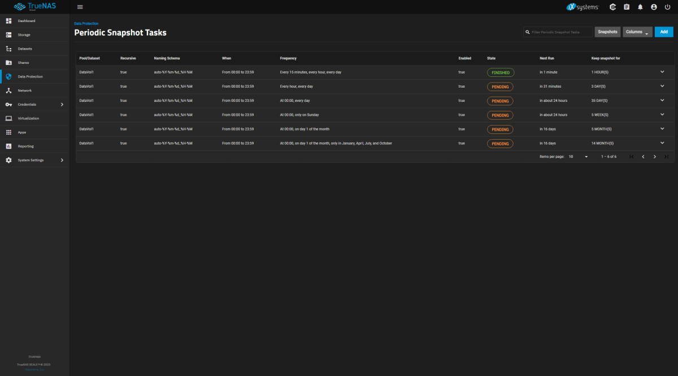Click the "1 – 6 of 6" page range
This screenshot has height=376, width=678.
point(609,157)
